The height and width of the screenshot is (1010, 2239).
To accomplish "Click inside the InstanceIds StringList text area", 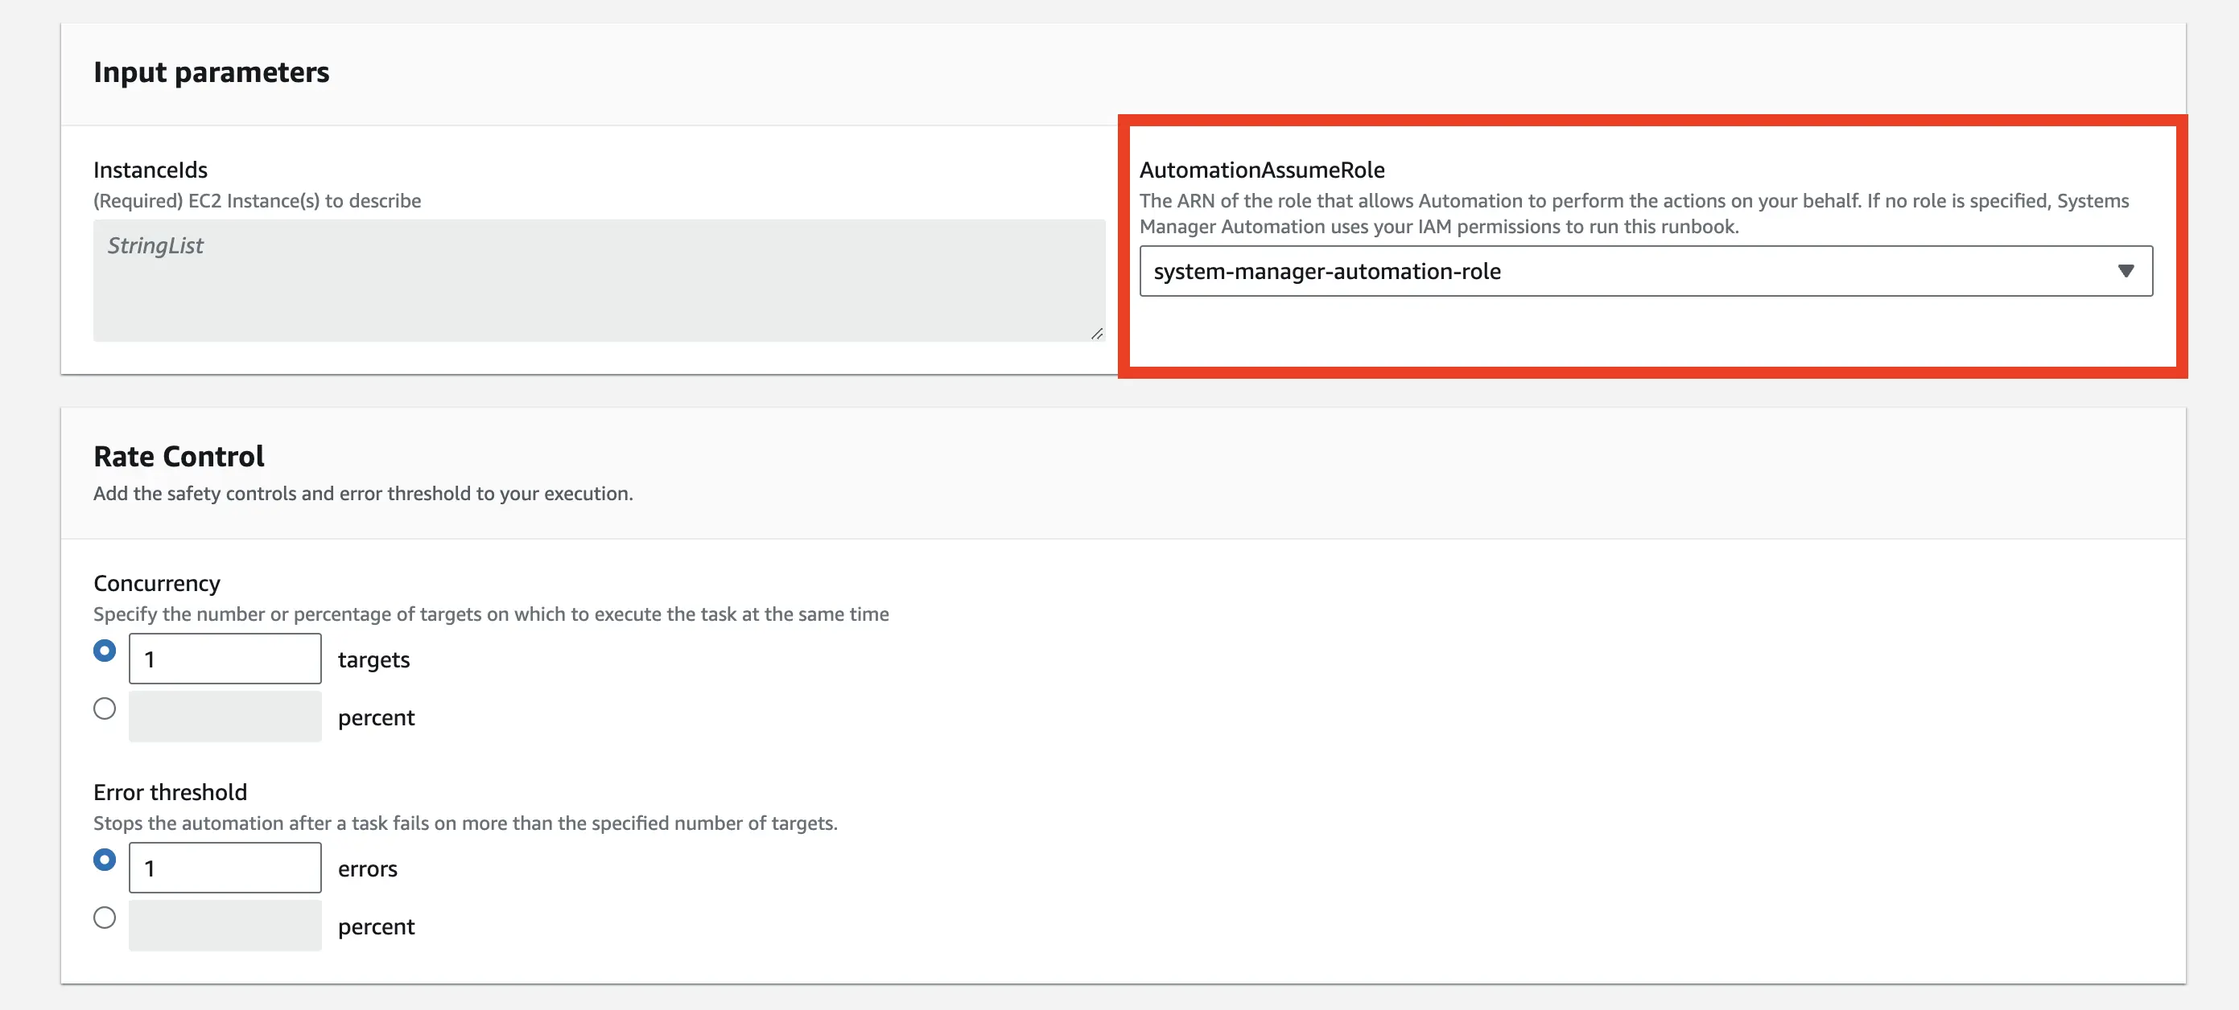I will 596,278.
